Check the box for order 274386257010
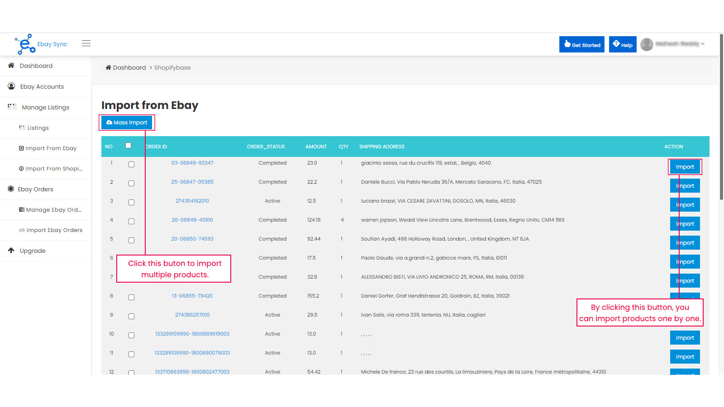 tap(131, 316)
